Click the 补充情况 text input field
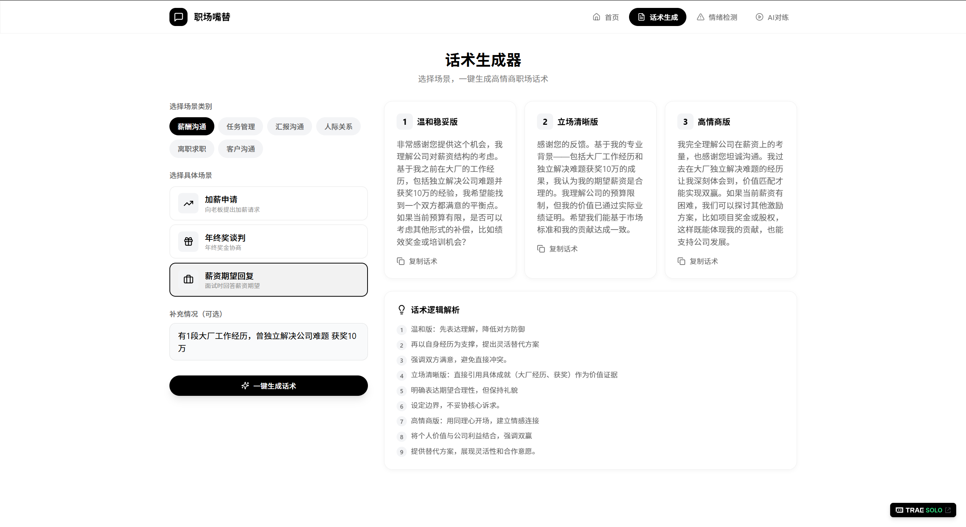Image resolution: width=966 pixels, height=527 pixels. pos(269,342)
